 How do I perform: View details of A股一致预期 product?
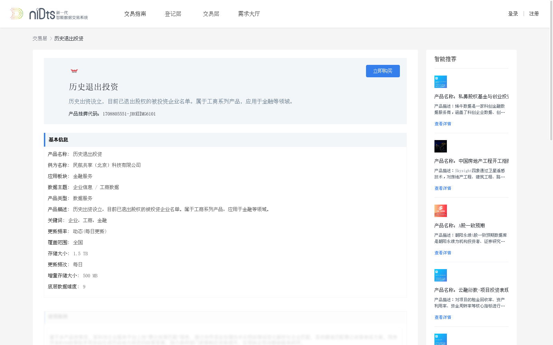[443, 253]
